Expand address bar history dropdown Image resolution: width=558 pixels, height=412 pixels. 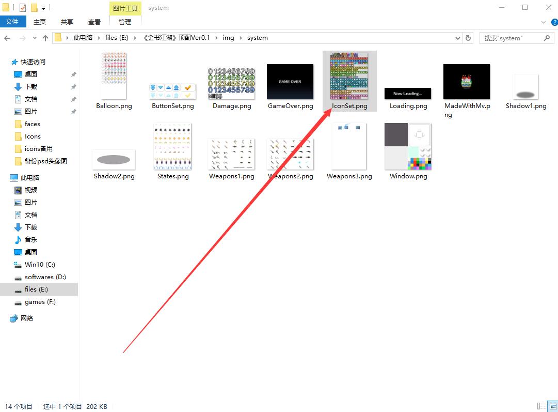click(458, 38)
